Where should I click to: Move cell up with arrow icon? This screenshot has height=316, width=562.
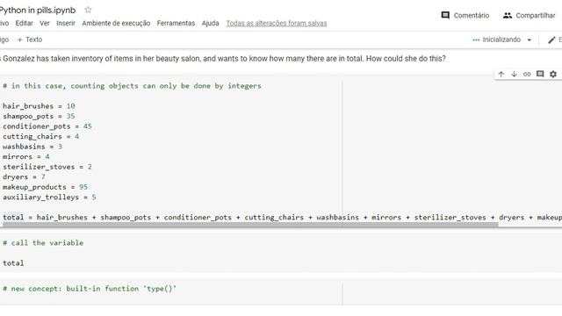point(501,74)
